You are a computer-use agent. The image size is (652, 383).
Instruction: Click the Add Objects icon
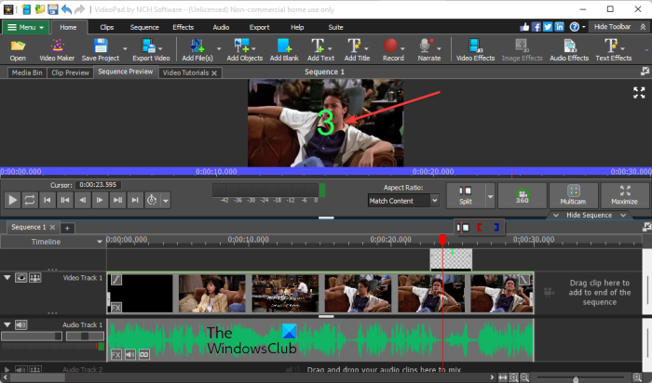click(x=241, y=46)
